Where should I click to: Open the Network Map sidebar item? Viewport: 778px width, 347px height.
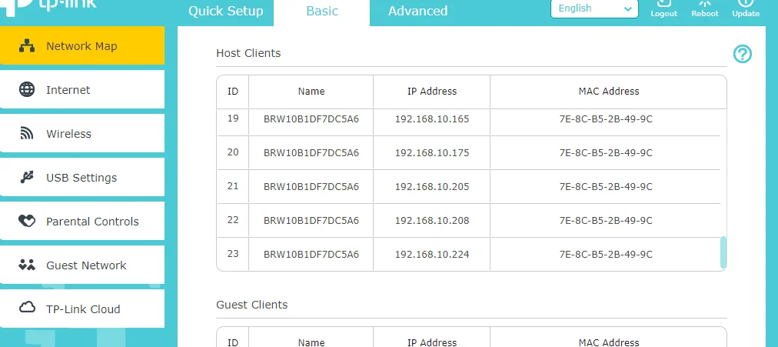click(81, 46)
